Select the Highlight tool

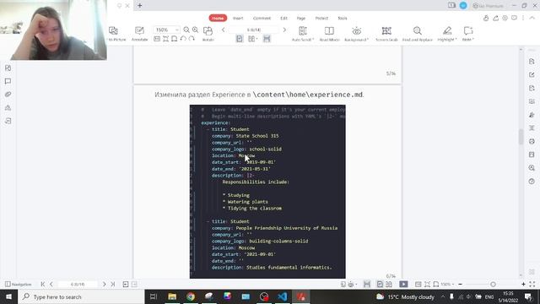[x=447, y=34]
